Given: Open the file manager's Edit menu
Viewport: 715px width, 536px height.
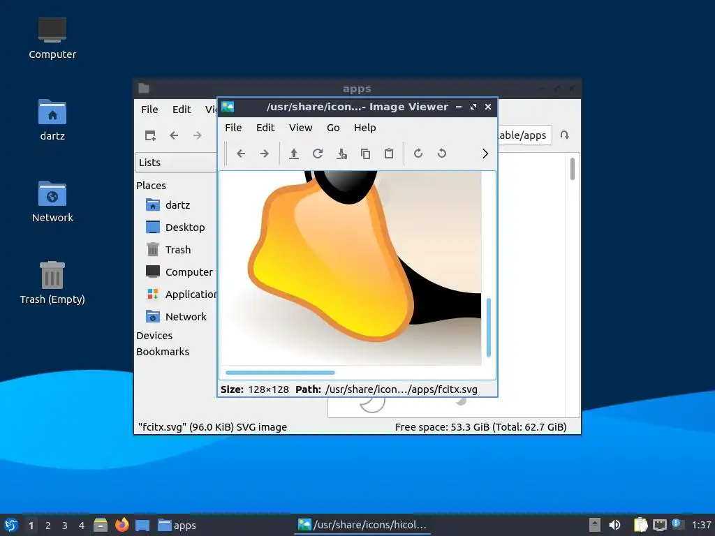Looking at the screenshot, I should [x=182, y=110].
